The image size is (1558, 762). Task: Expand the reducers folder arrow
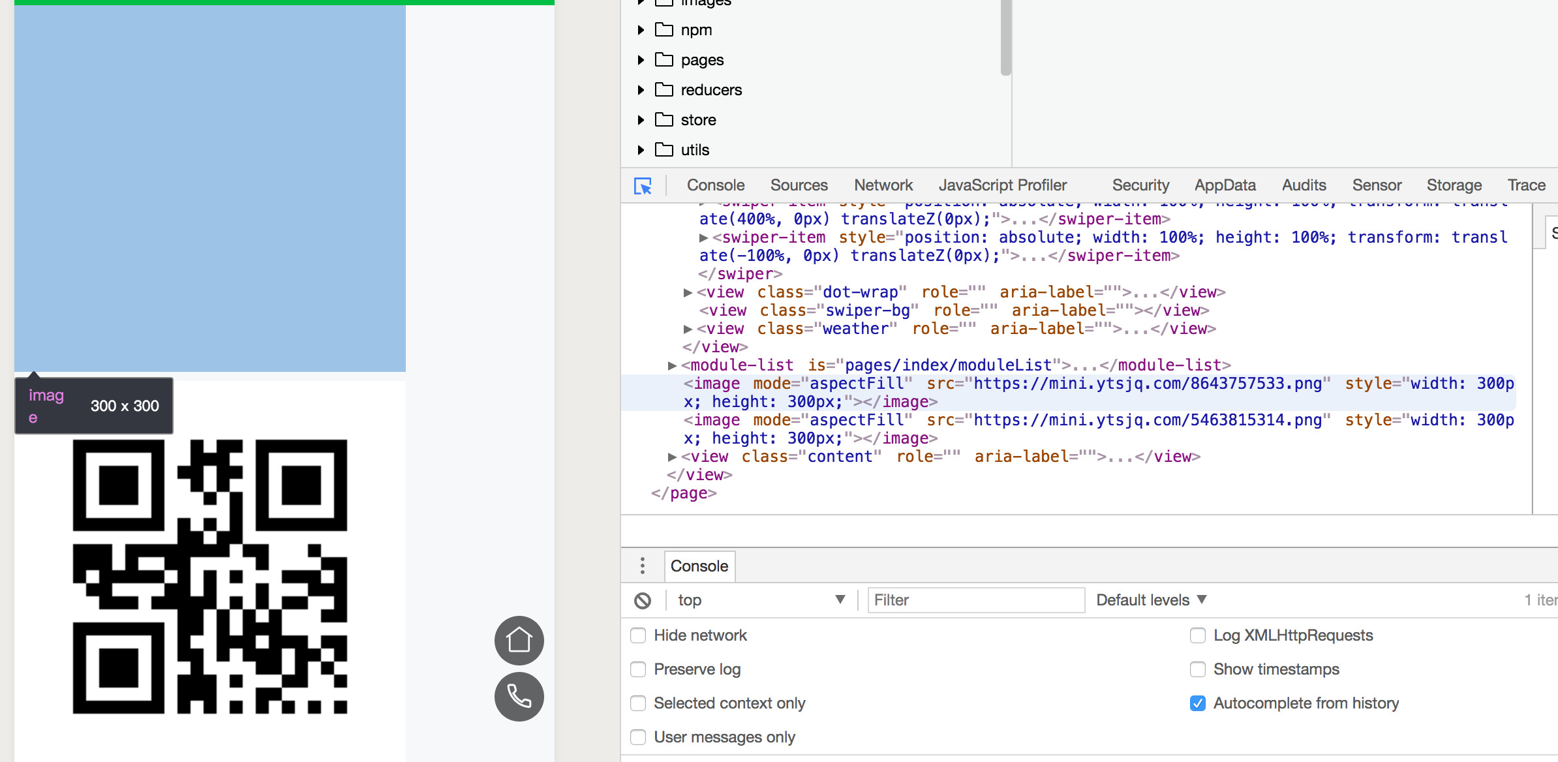[x=641, y=90]
